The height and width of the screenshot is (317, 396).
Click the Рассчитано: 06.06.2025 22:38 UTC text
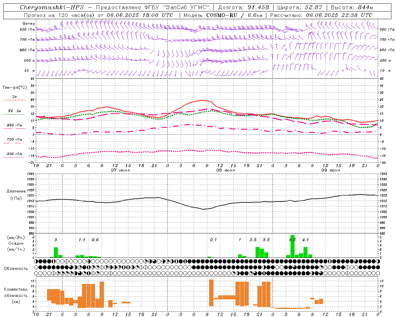321,15
